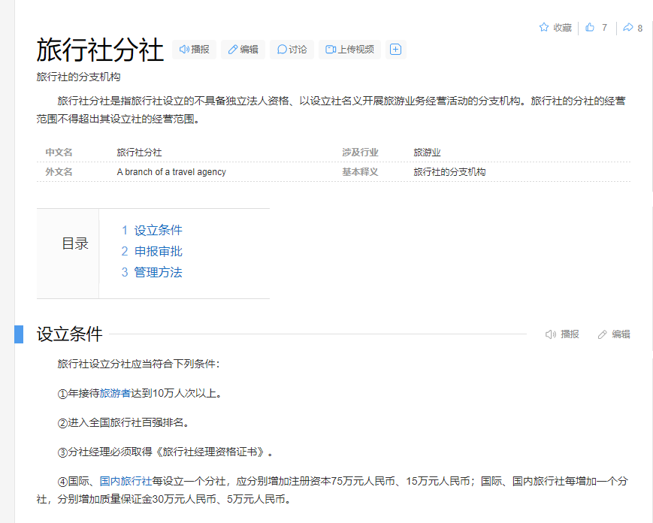
Task: Play audio for the 设立条件 section
Action: tap(562, 334)
